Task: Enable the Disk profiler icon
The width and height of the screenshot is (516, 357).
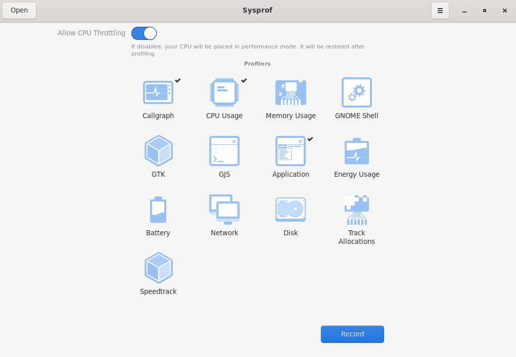Action: pos(291,210)
